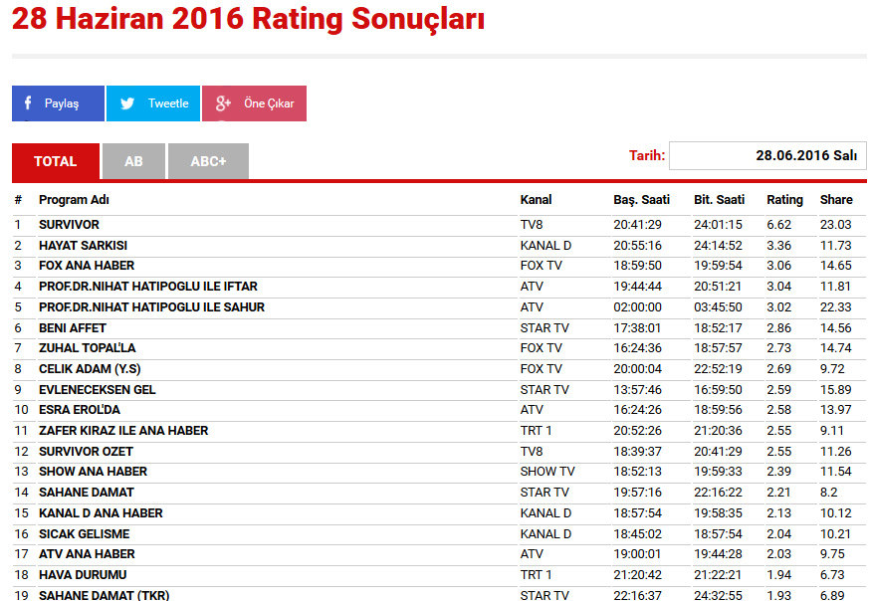The image size is (869, 601).
Task: Select ZUHAL TOPAL'LA program name
Action: [87, 348]
